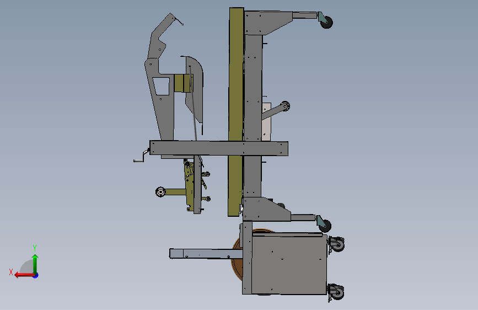Select the roller at end of olive arm
This screenshot has width=478, height=310.
click(160, 192)
